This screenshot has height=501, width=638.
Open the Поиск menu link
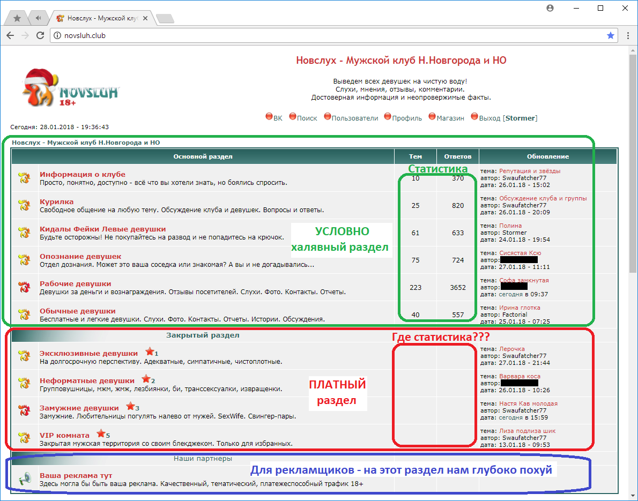pos(307,118)
